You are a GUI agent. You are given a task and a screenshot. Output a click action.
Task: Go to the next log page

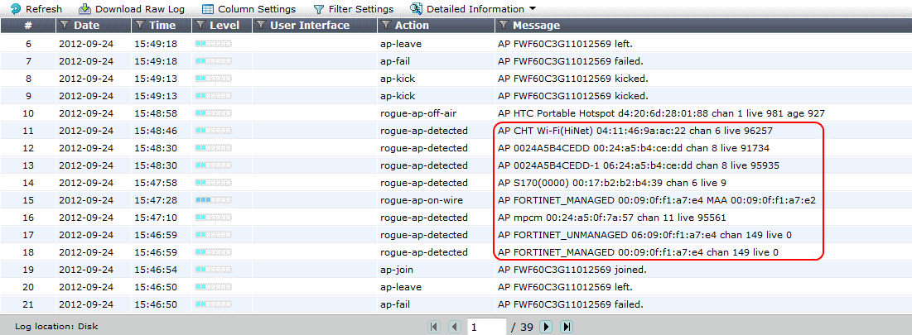[x=546, y=327]
